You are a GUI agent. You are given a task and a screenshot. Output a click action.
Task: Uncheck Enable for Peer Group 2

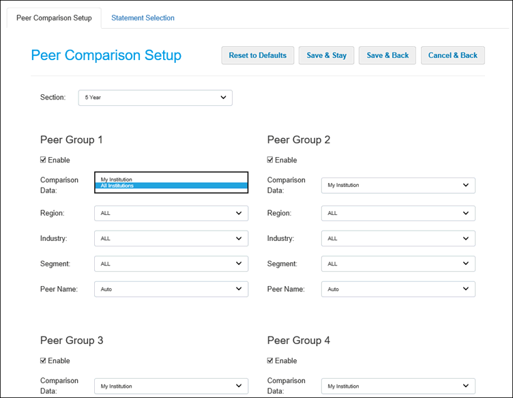(x=271, y=160)
